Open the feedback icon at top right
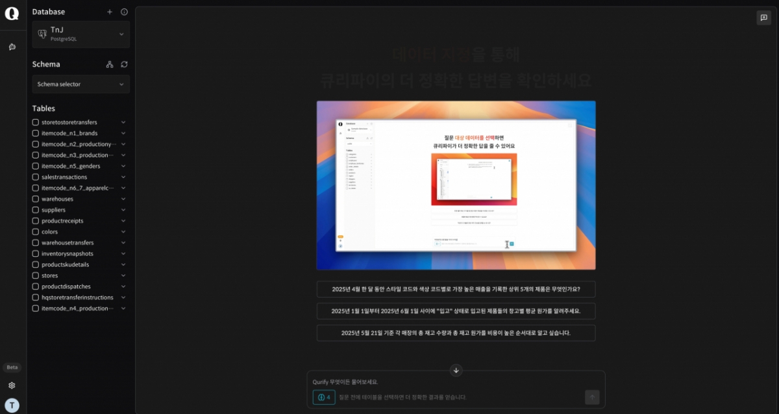779x414 pixels. coord(763,18)
